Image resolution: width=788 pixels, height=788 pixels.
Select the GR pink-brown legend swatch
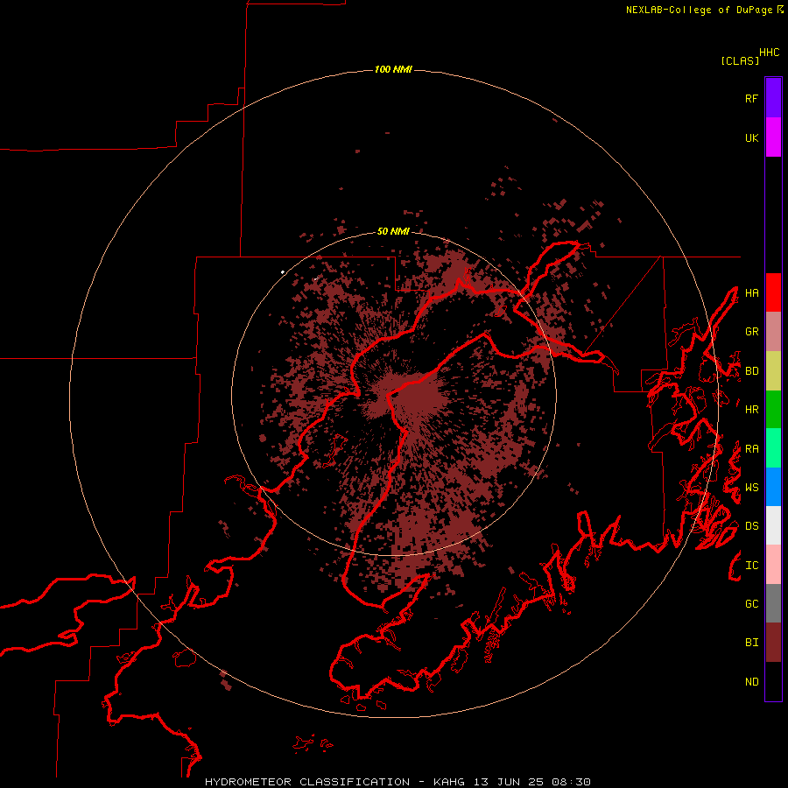(x=773, y=332)
